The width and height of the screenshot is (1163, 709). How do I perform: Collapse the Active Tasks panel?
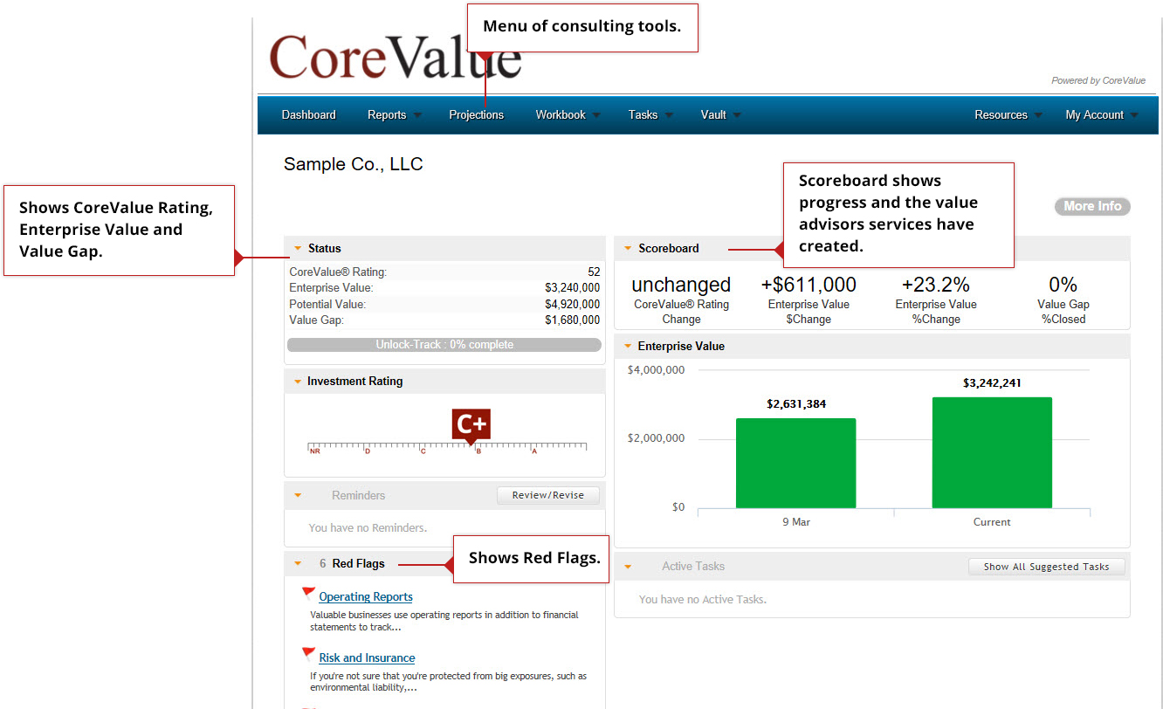[628, 567]
